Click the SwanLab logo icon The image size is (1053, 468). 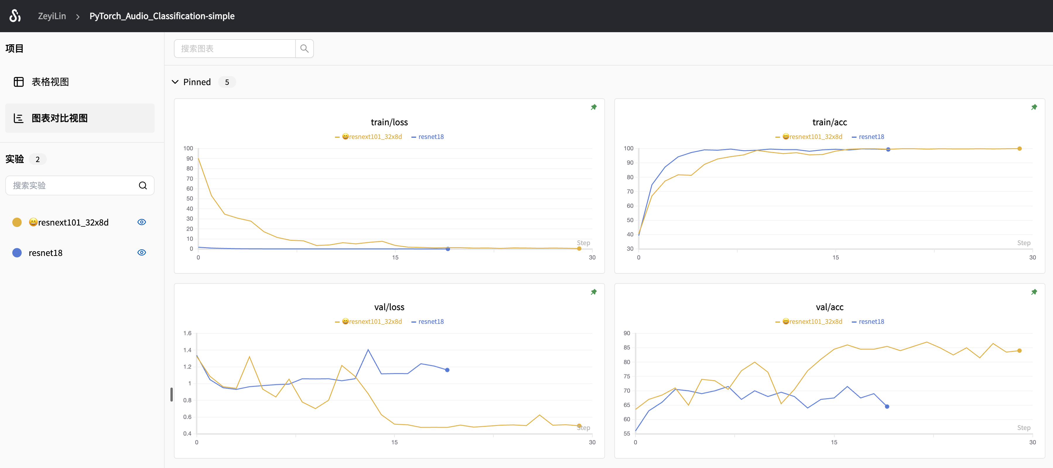click(x=15, y=16)
